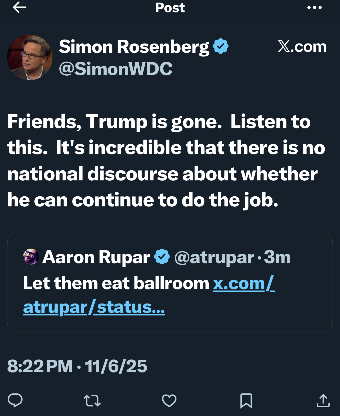
Task: Tap Simon Rosenberg's blue verified badge
Action: click(x=221, y=46)
